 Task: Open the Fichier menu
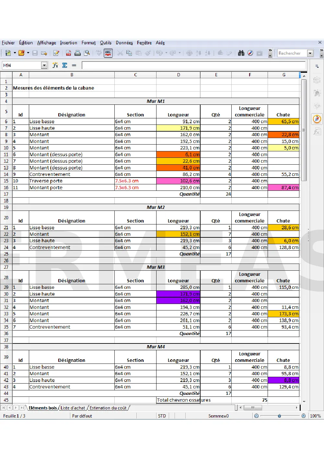[8, 43]
